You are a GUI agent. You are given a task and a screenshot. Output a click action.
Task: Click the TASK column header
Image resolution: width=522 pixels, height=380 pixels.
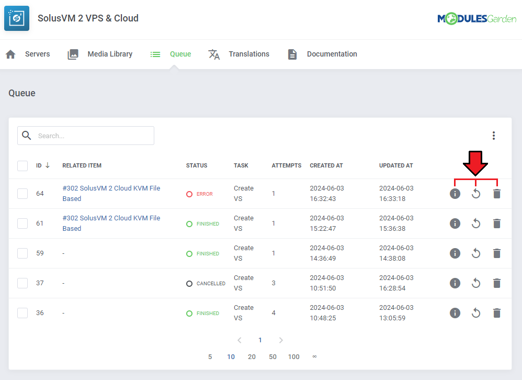[x=241, y=165]
